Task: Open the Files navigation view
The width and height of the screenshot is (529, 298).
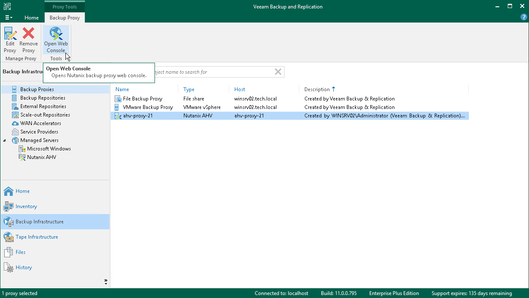Action: pyautogui.click(x=21, y=252)
